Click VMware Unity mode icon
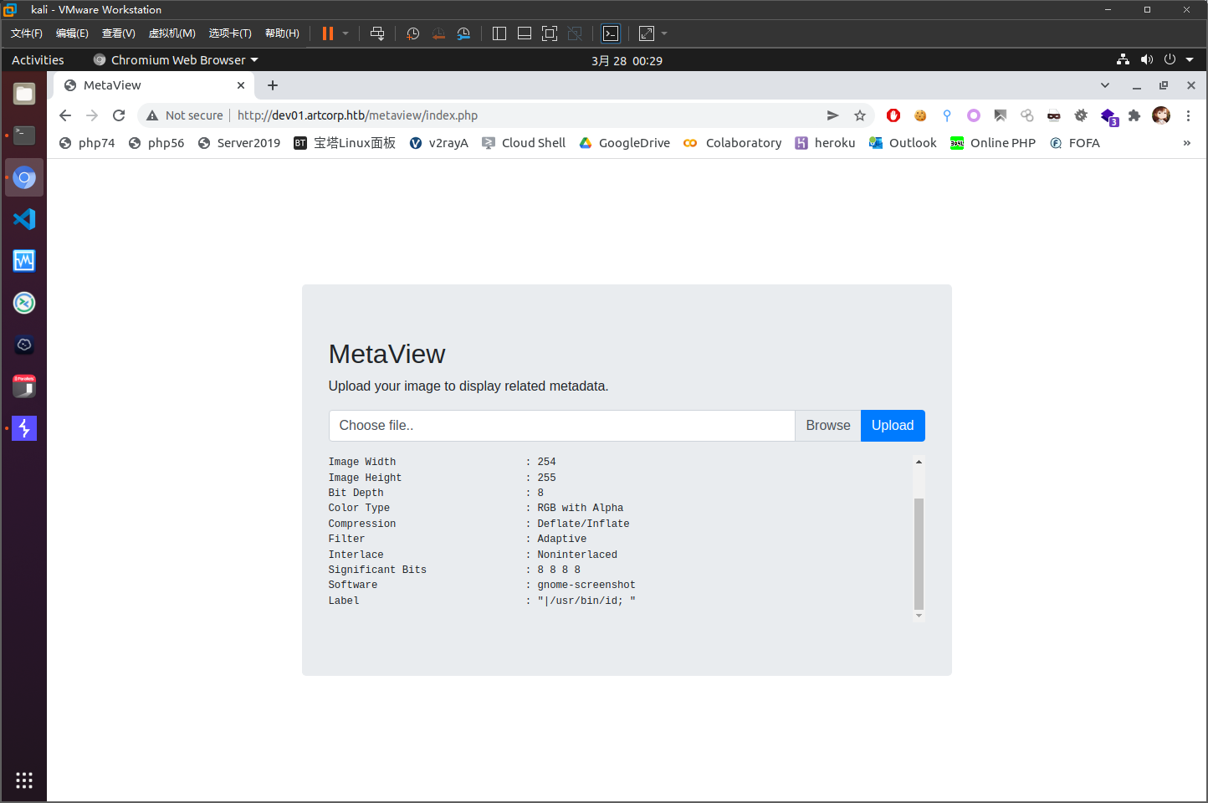1208x803 pixels. pyautogui.click(x=575, y=33)
